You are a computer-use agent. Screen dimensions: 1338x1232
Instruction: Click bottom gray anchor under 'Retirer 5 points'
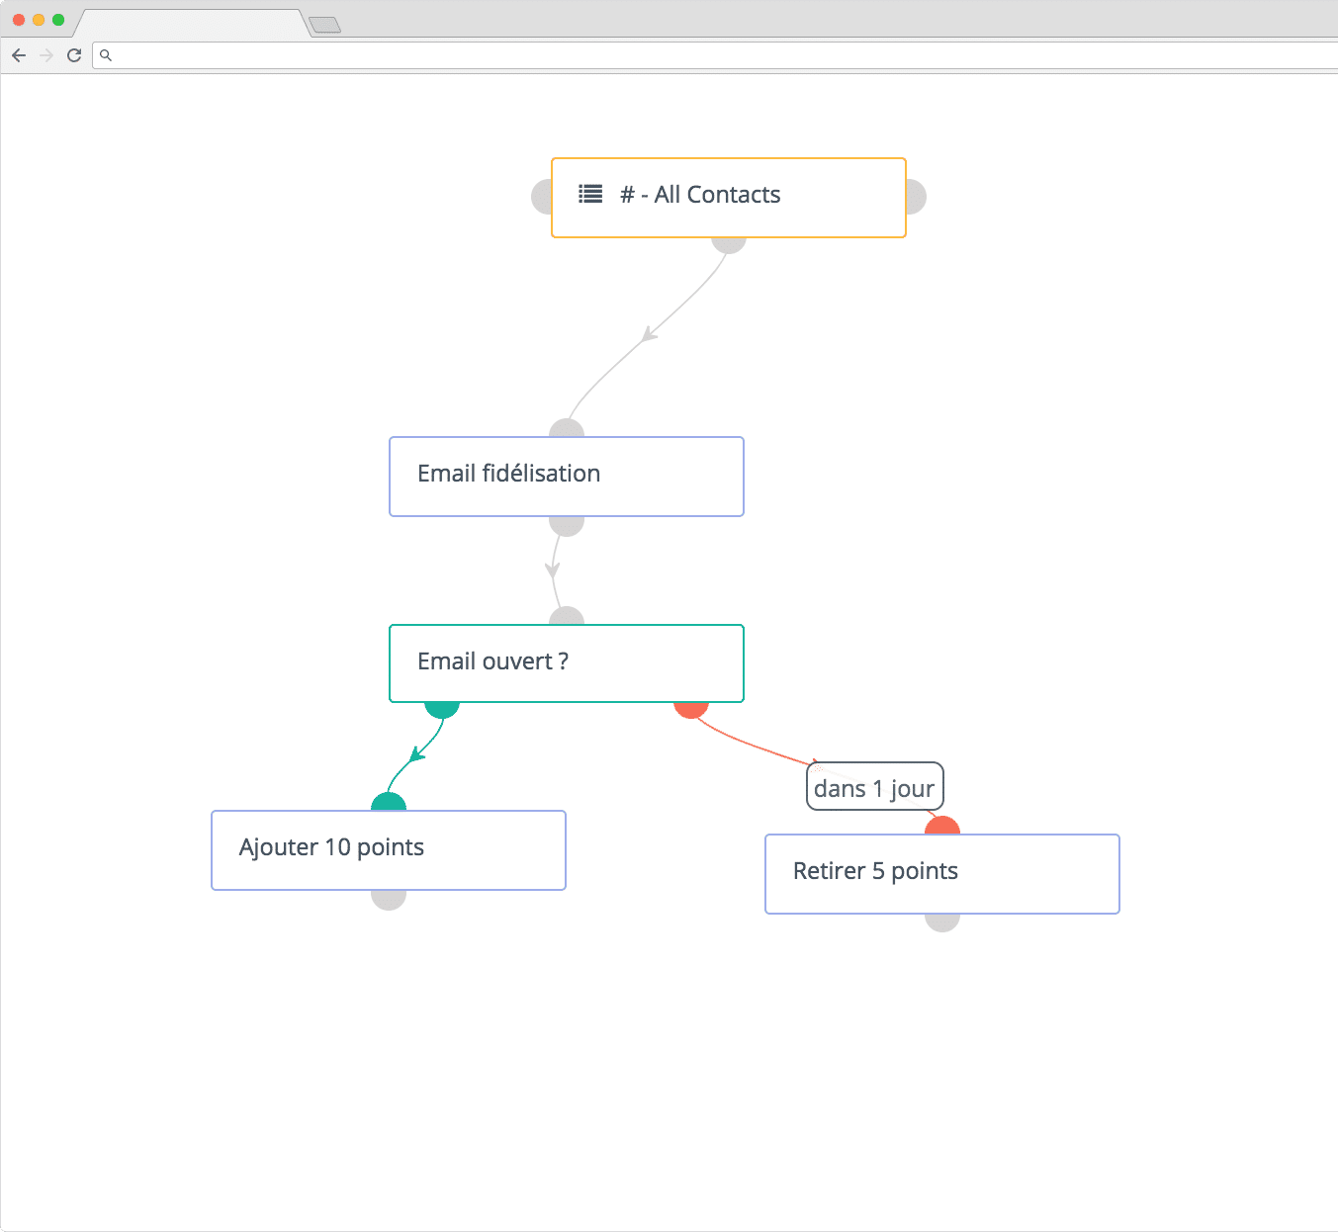(x=942, y=923)
